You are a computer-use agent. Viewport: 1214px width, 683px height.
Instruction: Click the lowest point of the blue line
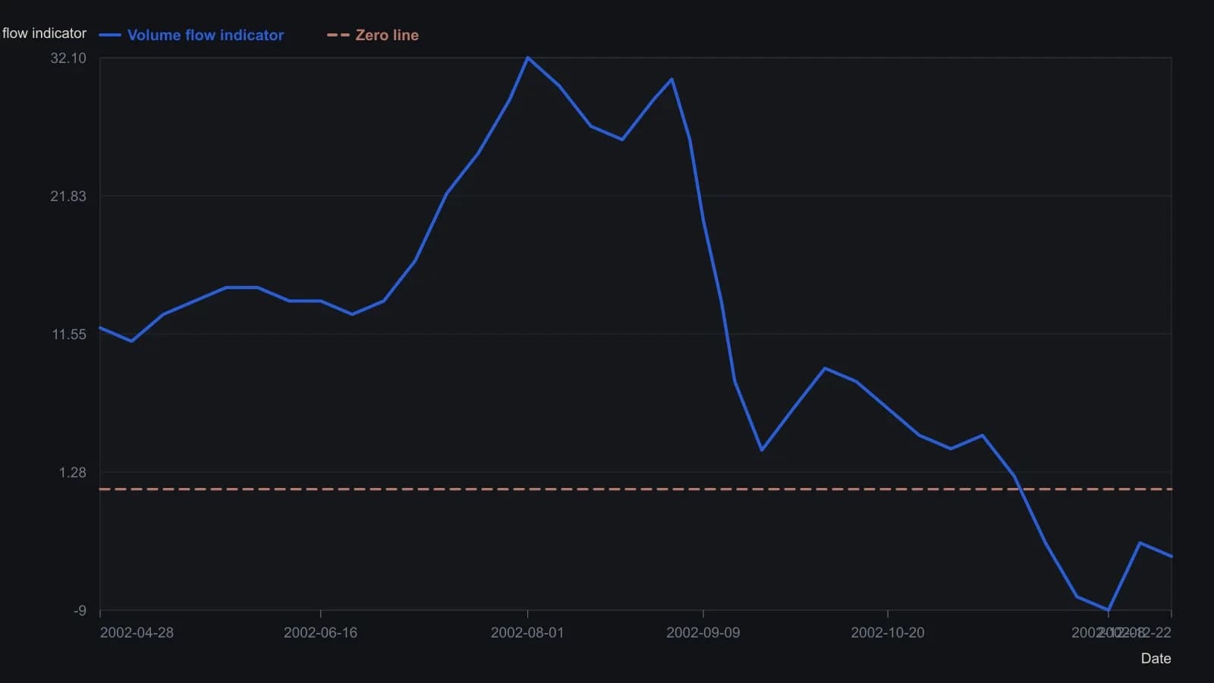pos(1109,609)
